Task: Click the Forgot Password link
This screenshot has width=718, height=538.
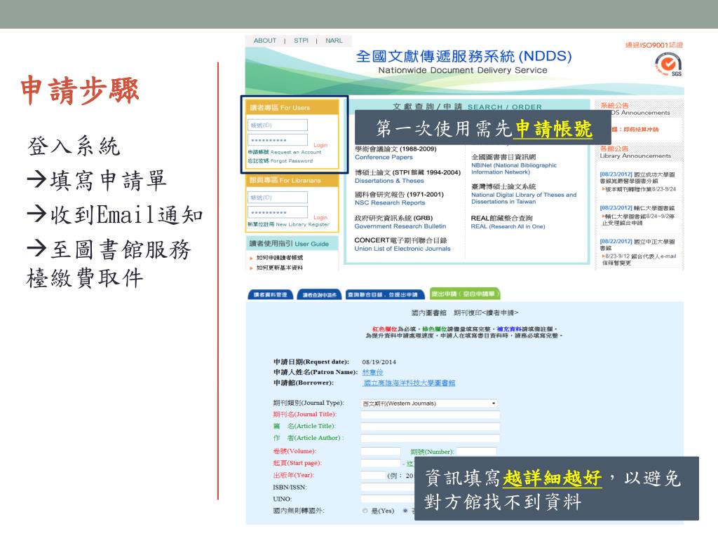Action: click(x=280, y=161)
